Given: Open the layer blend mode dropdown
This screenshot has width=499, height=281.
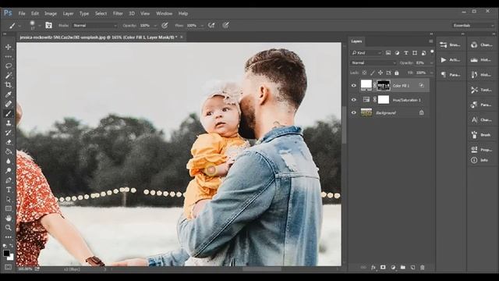Looking at the screenshot, I should click(373, 62).
